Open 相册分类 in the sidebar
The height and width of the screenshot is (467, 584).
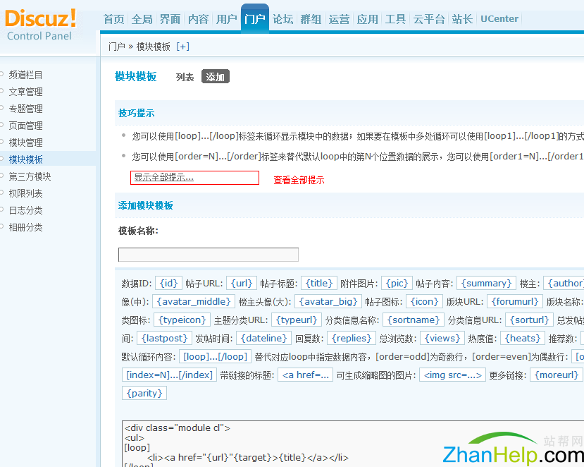[25, 227]
